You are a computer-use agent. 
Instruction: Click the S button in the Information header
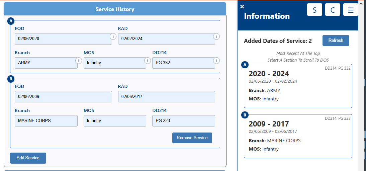tap(314, 10)
